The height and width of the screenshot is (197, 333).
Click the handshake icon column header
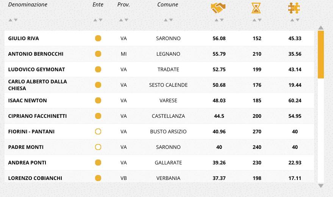[x=218, y=8]
